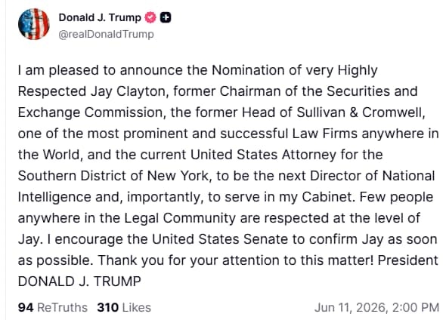The height and width of the screenshot is (320, 446).
Task: View the 94 ReTruths list
Action: point(53,307)
